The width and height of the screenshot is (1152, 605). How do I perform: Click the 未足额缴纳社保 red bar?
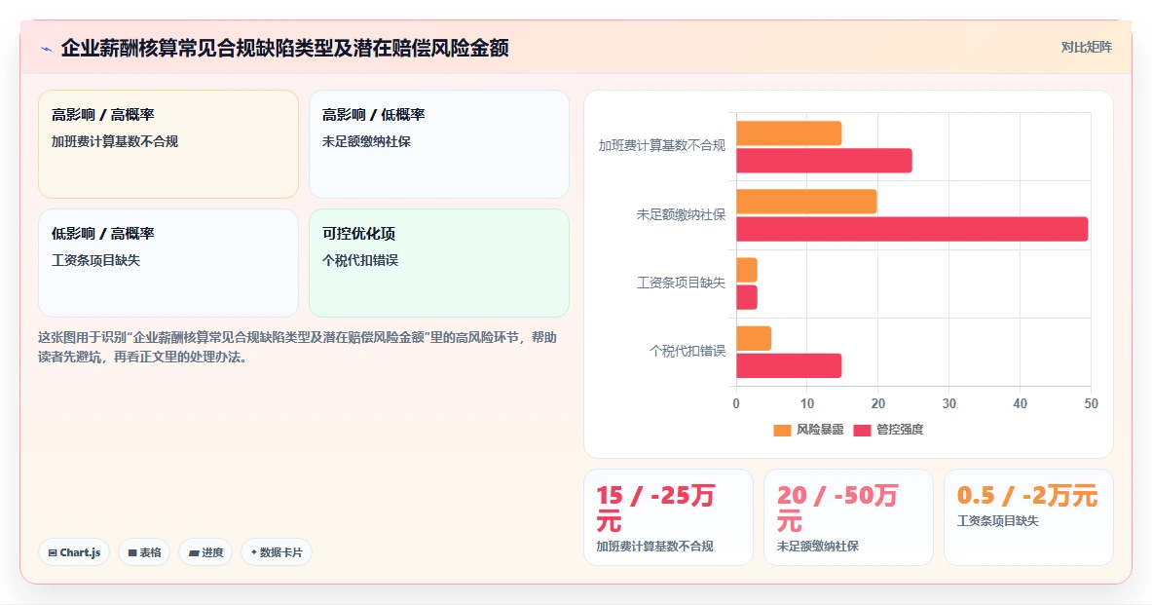(911, 229)
